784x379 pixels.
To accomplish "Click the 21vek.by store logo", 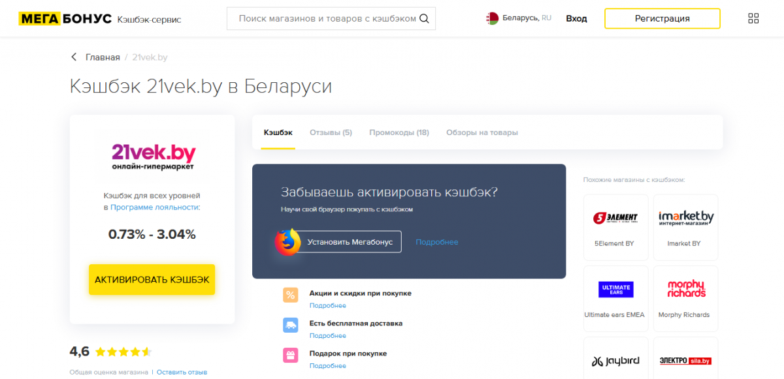I will click(153, 157).
